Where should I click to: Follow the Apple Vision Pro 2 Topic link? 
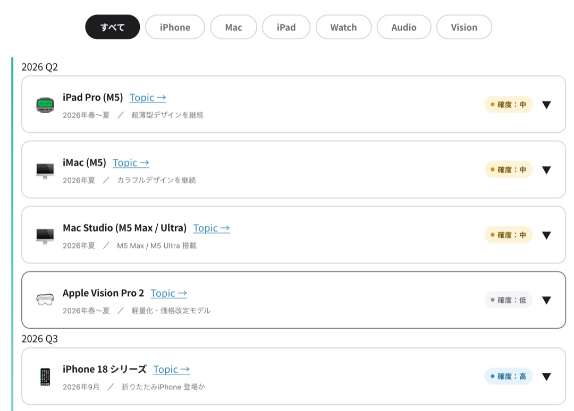point(168,293)
